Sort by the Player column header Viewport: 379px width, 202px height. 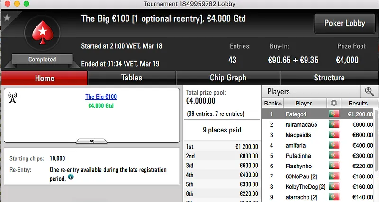click(x=304, y=103)
